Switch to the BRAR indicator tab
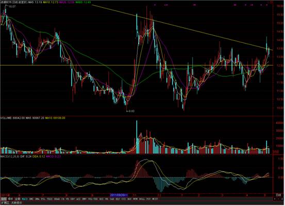Screen dimensions: 285x206 tap(57, 199)
